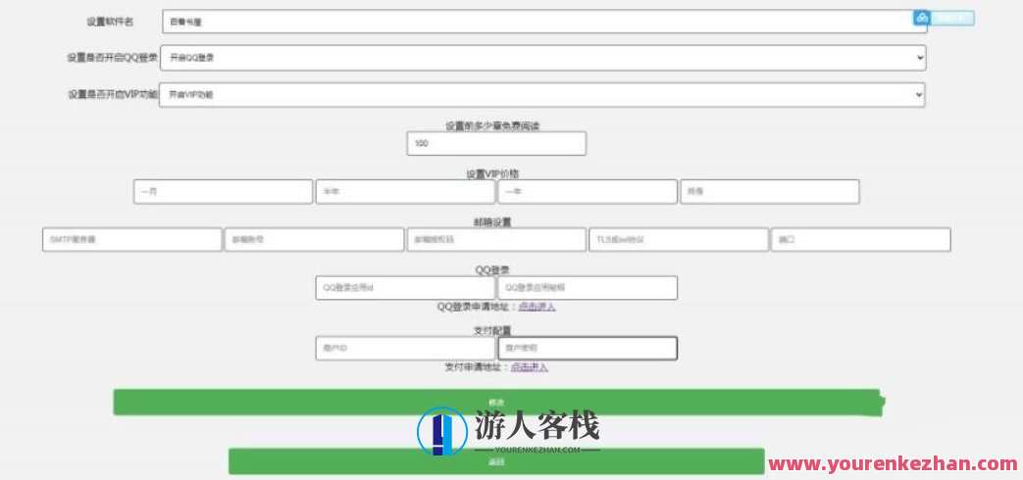
Task: Open the 支付申请地址 点击进入 link
Action: click(x=529, y=366)
